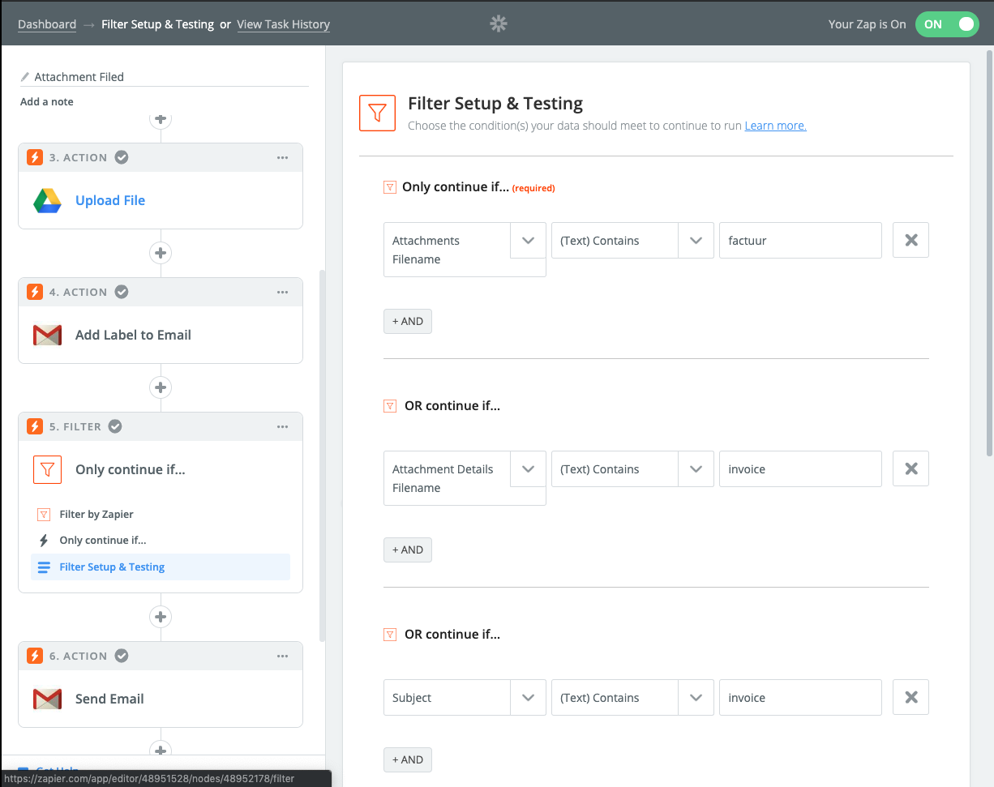Click the small funnel icon beside second OR continue if...
The image size is (994, 787).
(390, 635)
